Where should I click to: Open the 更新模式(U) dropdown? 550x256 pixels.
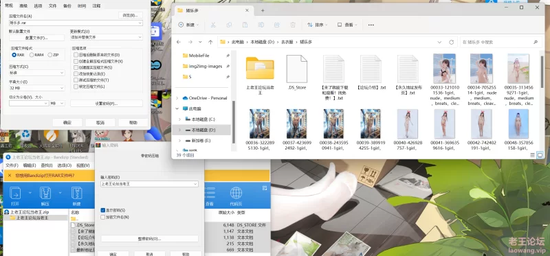107,37
